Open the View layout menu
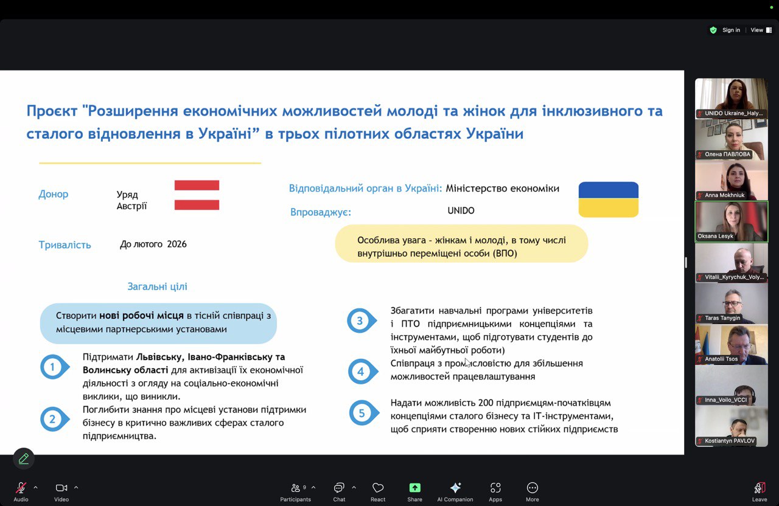Viewport: 779px width, 506px height. (x=758, y=30)
